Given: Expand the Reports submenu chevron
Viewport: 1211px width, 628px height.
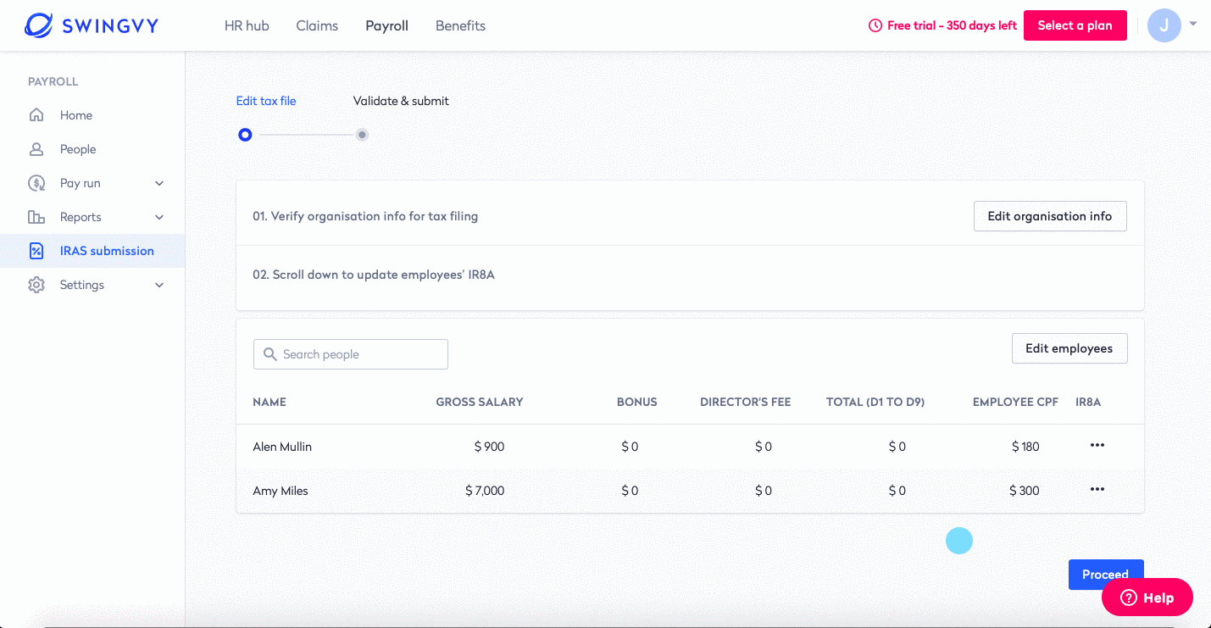Looking at the screenshot, I should pyautogui.click(x=159, y=217).
